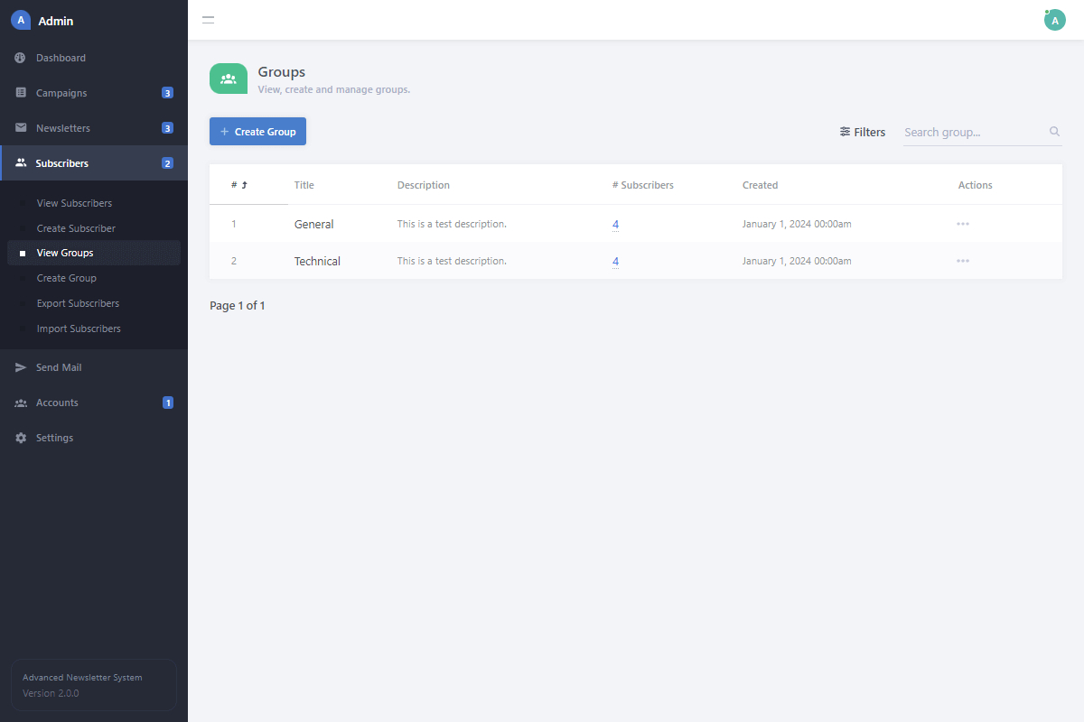Viewport: 1084px width, 722px height.
Task: Open the Campaigns menu in sidebar
Action: tap(61, 93)
